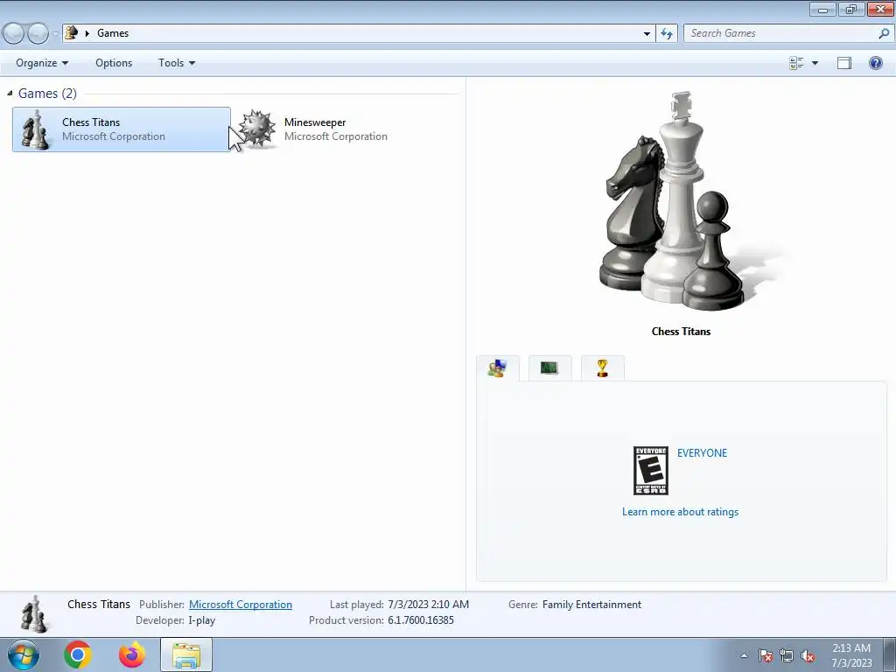
Task: Open help with the question mark icon
Action: click(875, 63)
